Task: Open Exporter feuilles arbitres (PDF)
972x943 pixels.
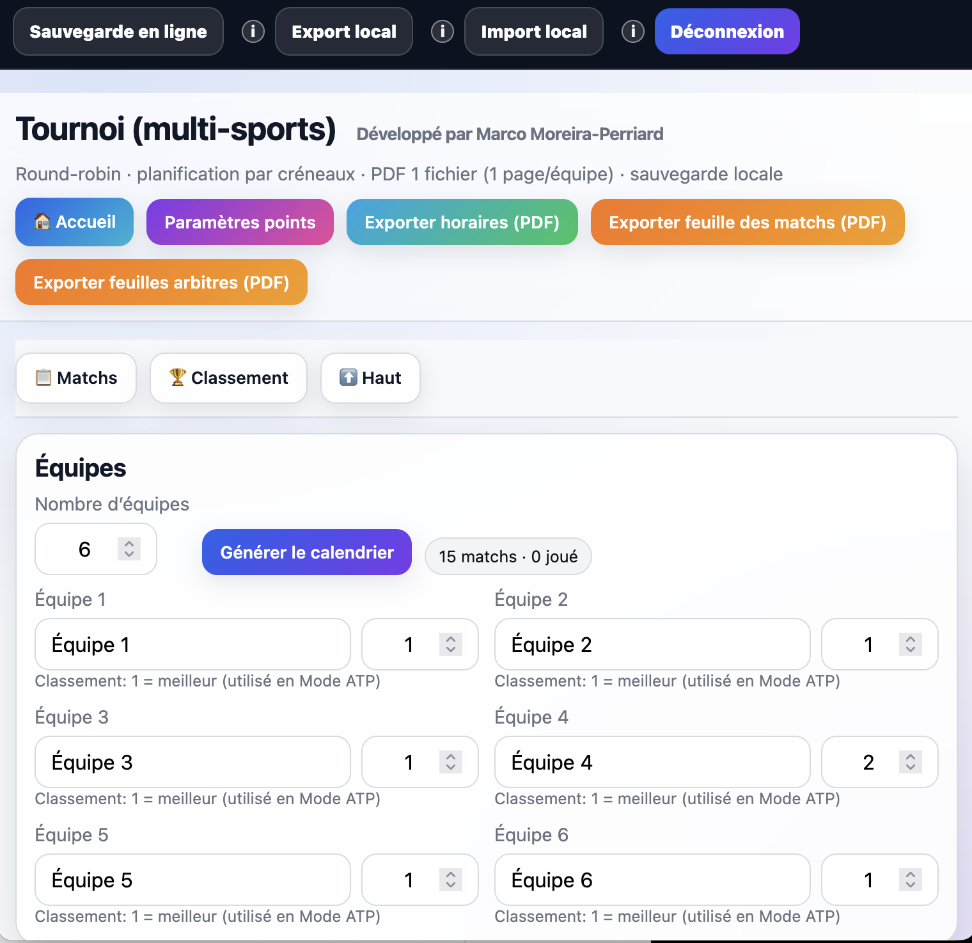Action: [x=161, y=282]
